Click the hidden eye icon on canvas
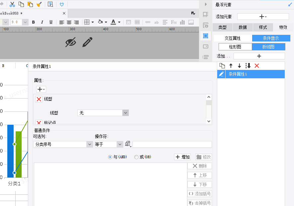This screenshot has height=206, width=294. [71, 42]
